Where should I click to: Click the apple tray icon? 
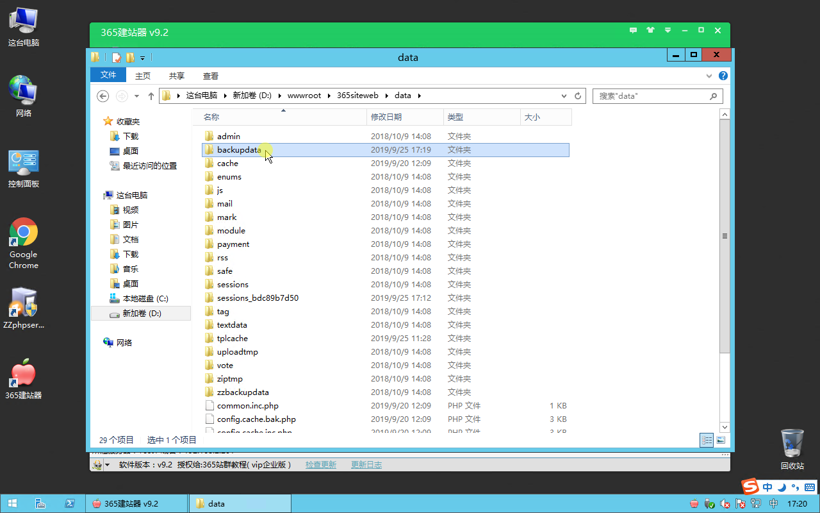(694, 504)
